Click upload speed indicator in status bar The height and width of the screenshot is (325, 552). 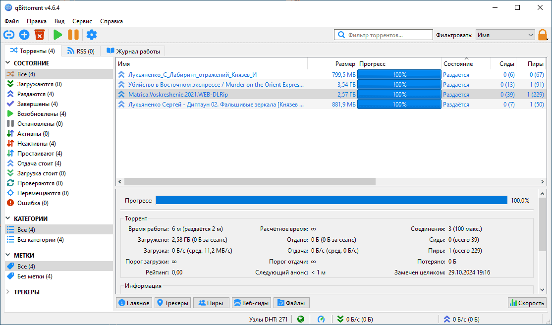461,319
